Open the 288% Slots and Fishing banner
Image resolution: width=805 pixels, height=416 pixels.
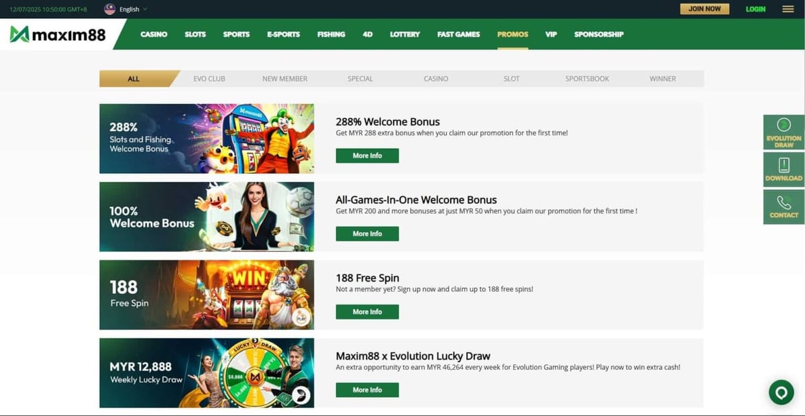coord(207,138)
